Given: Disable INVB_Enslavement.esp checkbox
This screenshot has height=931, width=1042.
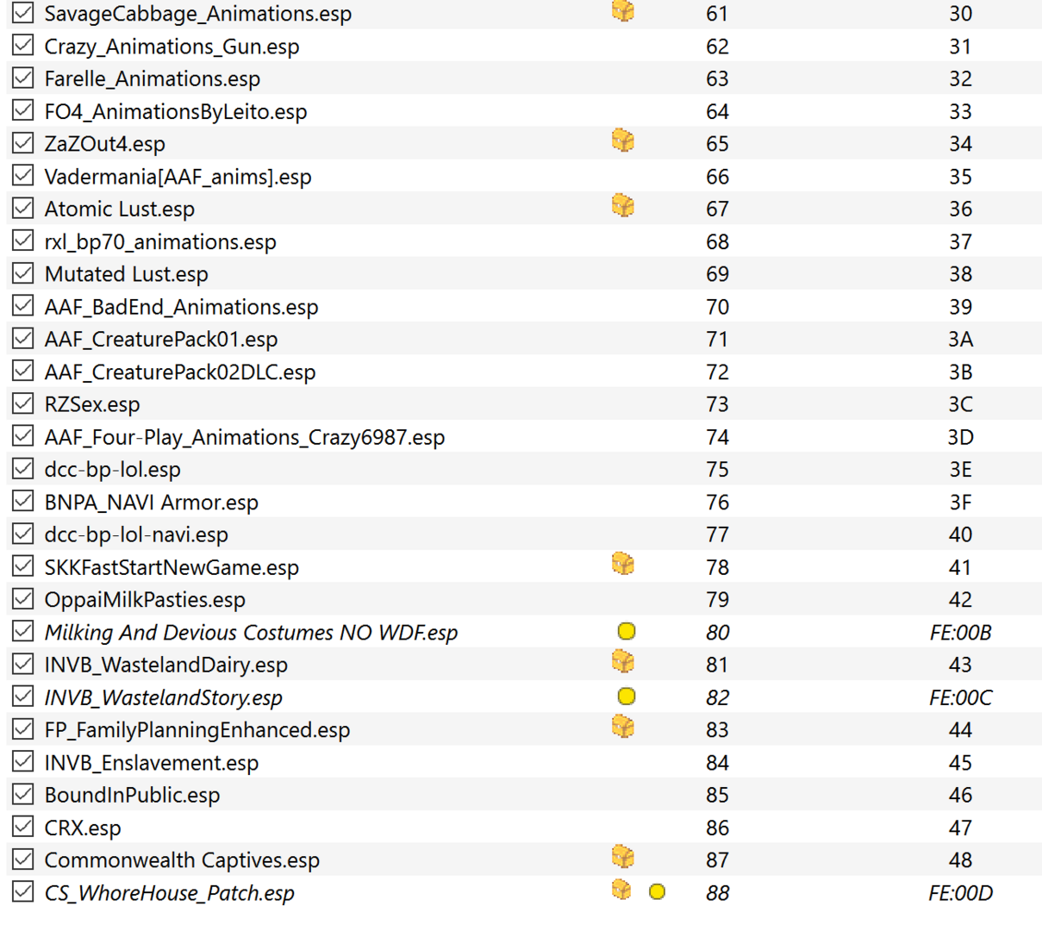Looking at the screenshot, I should tap(23, 761).
